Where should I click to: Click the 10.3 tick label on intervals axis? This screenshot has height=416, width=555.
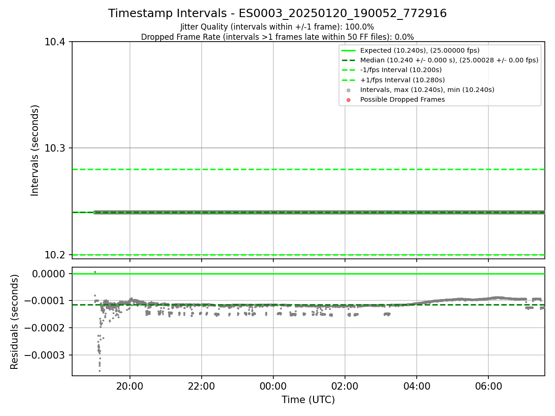pyautogui.click(x=55, y=148)
